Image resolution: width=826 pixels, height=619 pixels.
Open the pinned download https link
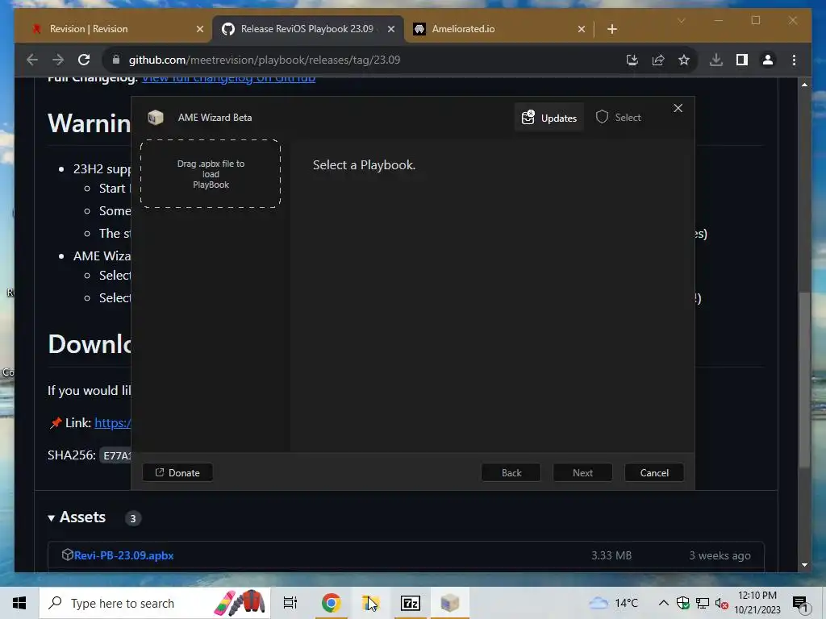pyautogui.click(x=113, y=422)
